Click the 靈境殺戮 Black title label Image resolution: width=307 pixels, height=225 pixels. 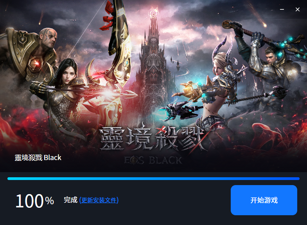click(38, 158)
